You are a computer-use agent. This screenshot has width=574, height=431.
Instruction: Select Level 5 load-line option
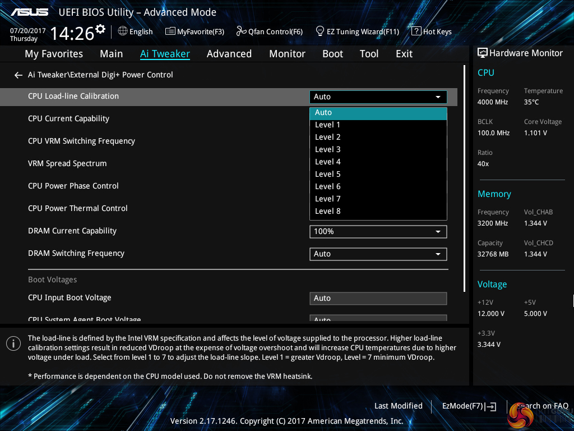[x=378, y=175]
